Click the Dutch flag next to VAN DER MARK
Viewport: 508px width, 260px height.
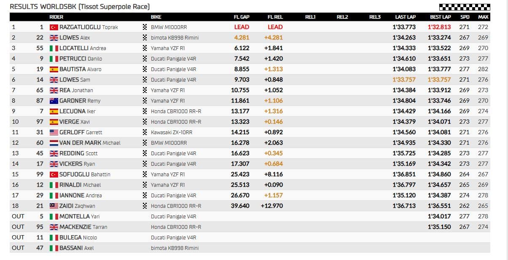coord(54,143)
